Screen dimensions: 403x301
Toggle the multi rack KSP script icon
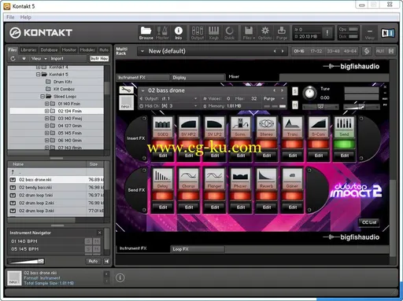click(367, 51)
